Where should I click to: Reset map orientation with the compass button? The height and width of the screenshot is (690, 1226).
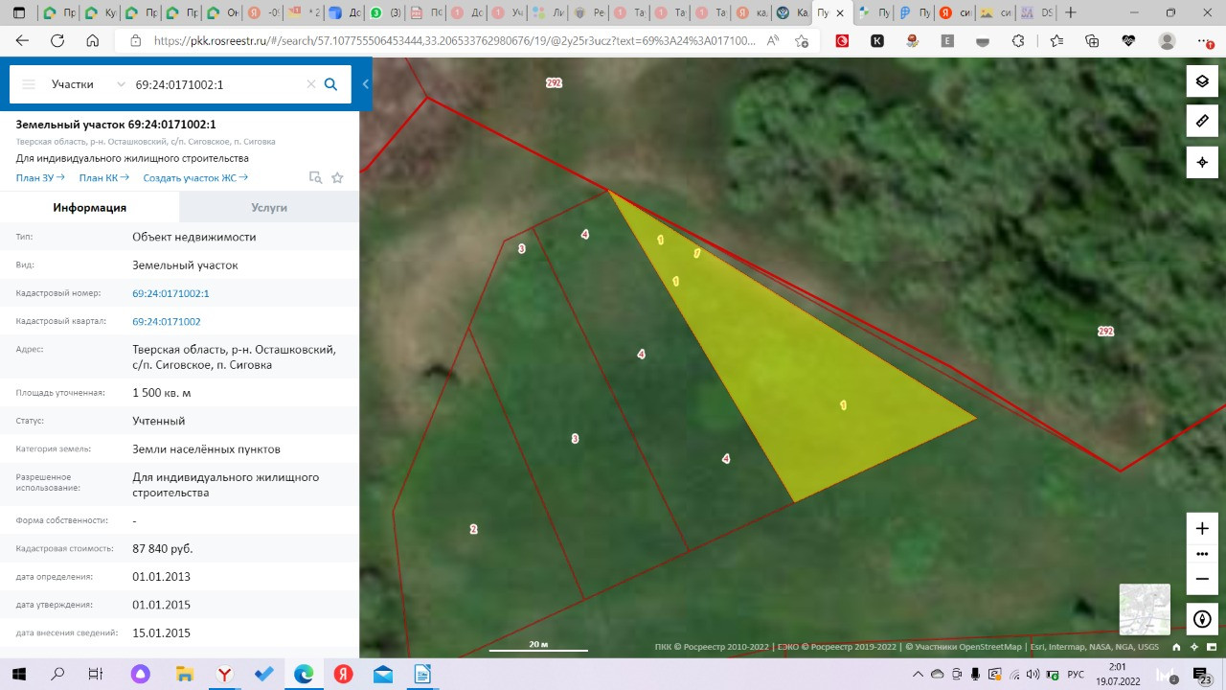(1202, 618)
